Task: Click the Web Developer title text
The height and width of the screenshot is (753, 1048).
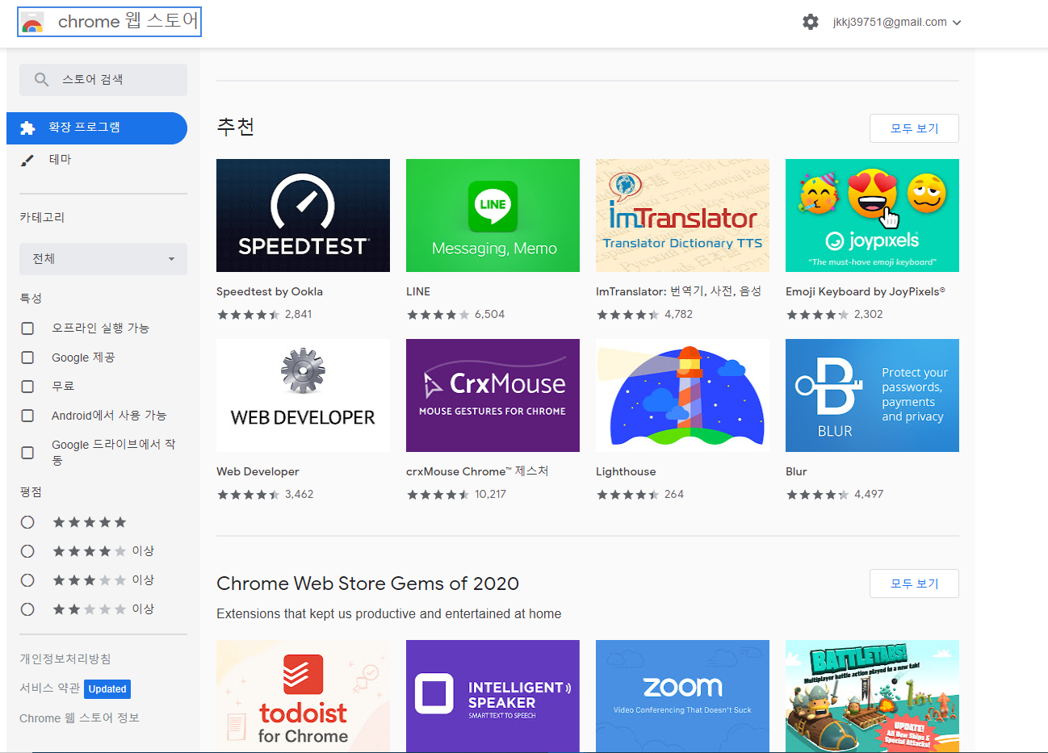Action: [258, 471]
